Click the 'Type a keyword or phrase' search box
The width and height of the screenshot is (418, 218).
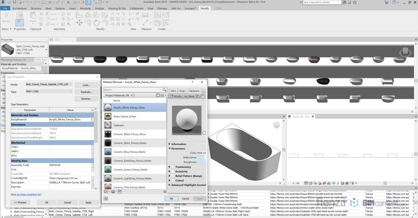coord(322,2)
